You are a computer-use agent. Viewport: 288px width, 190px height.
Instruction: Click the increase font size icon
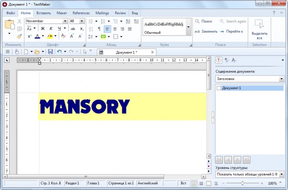coord(72,36)
